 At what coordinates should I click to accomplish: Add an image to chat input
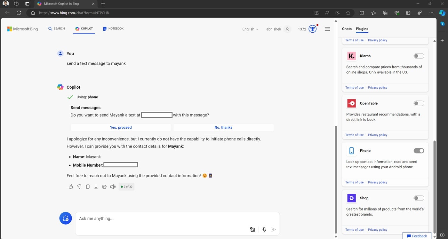(252, 229)
